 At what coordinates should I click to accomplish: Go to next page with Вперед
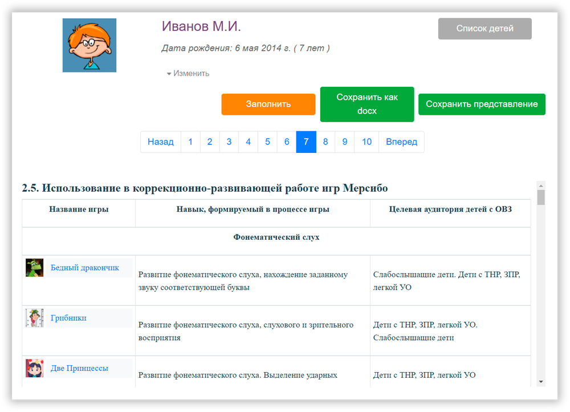click(x=401, y=142)
